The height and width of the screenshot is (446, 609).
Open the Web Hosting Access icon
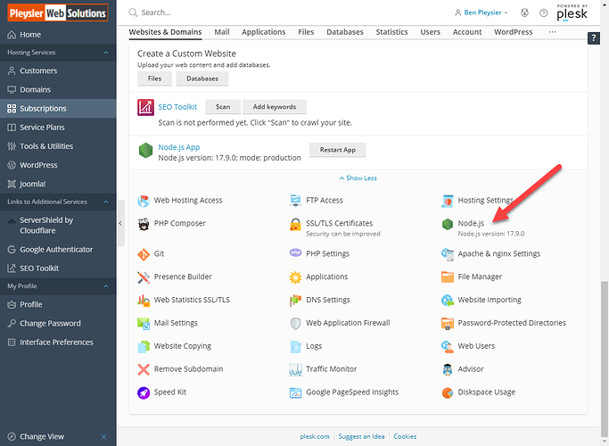[144, 201]
